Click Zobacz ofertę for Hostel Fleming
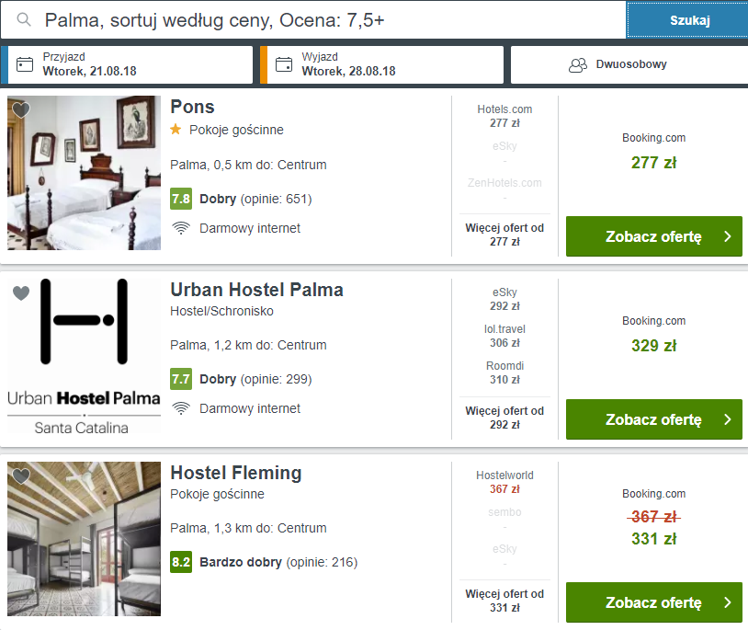 pos(654,602)
